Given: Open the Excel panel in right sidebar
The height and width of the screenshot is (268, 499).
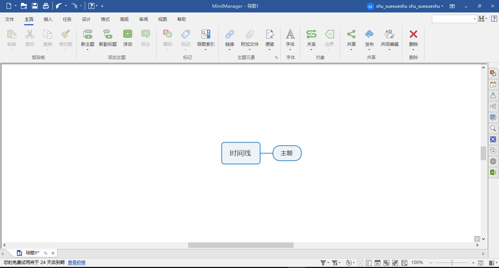Looking at the screenshot, I should [493, 172].
